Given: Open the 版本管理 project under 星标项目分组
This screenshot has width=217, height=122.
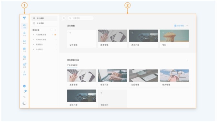Looking at the screenshot, I should (81, 78).
